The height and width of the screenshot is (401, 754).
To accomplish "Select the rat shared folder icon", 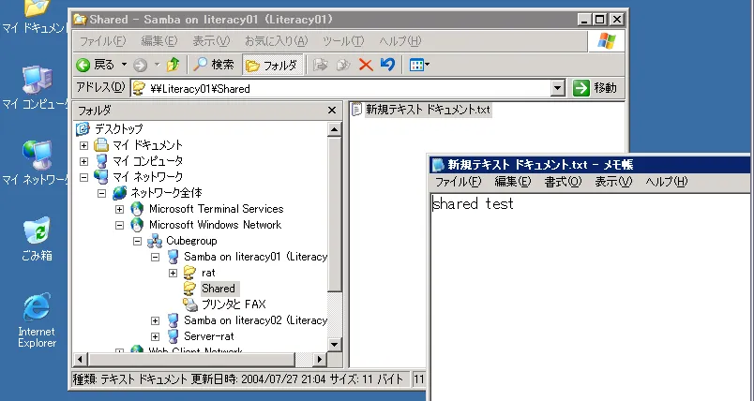I will [190, 273].
